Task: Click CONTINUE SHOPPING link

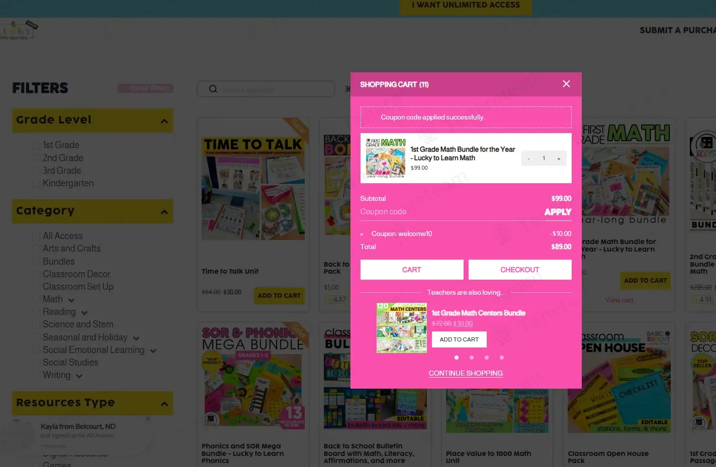Action: [466, 373]
